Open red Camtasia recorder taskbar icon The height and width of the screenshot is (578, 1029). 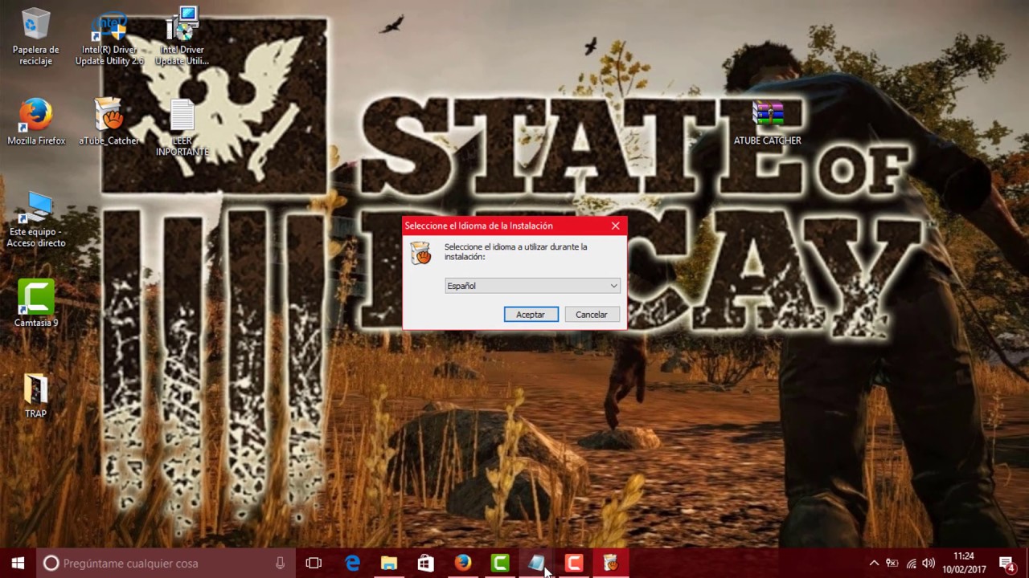[573, 564]
